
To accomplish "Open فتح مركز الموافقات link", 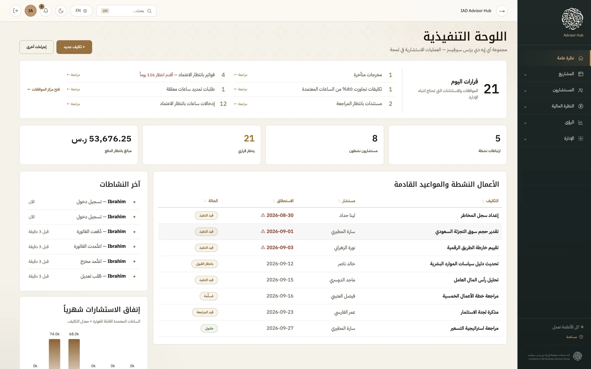I will [x=44, y=90].
